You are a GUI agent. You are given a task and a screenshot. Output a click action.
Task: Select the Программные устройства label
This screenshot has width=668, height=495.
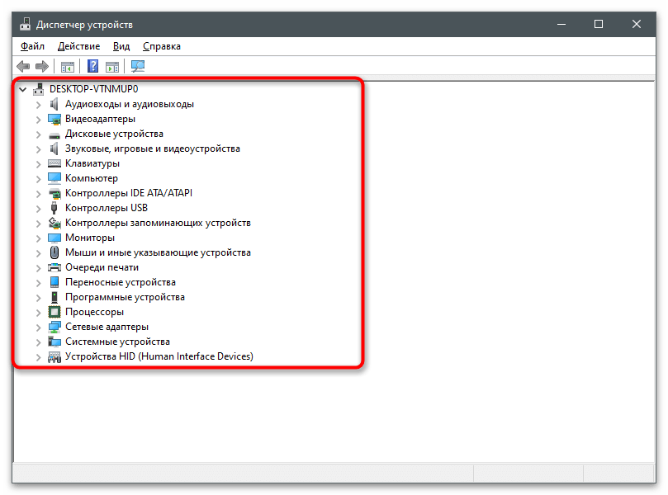pyautogui.click(x=125, y=297)
